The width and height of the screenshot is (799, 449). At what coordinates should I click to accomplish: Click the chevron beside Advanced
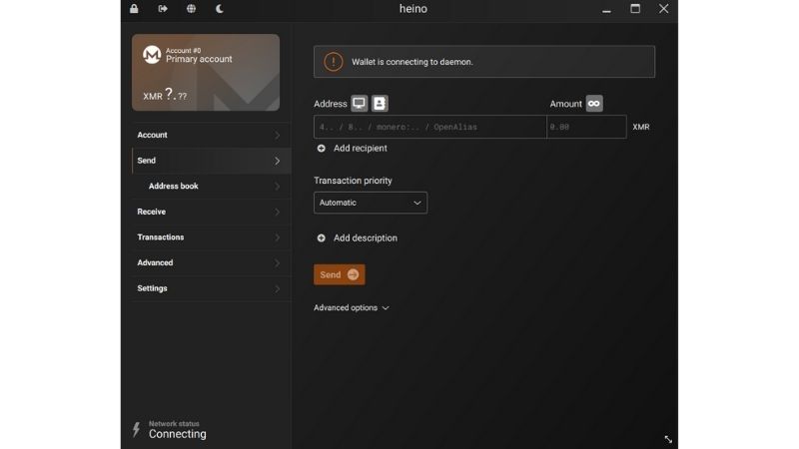(x=278, y=262)
